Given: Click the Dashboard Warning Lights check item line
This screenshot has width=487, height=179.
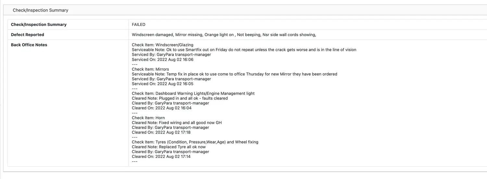Looking at the screenshot, I should click(193, 93).
